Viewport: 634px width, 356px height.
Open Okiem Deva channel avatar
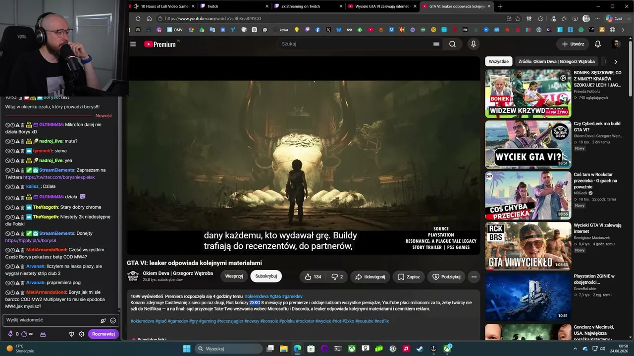point(133,276)
